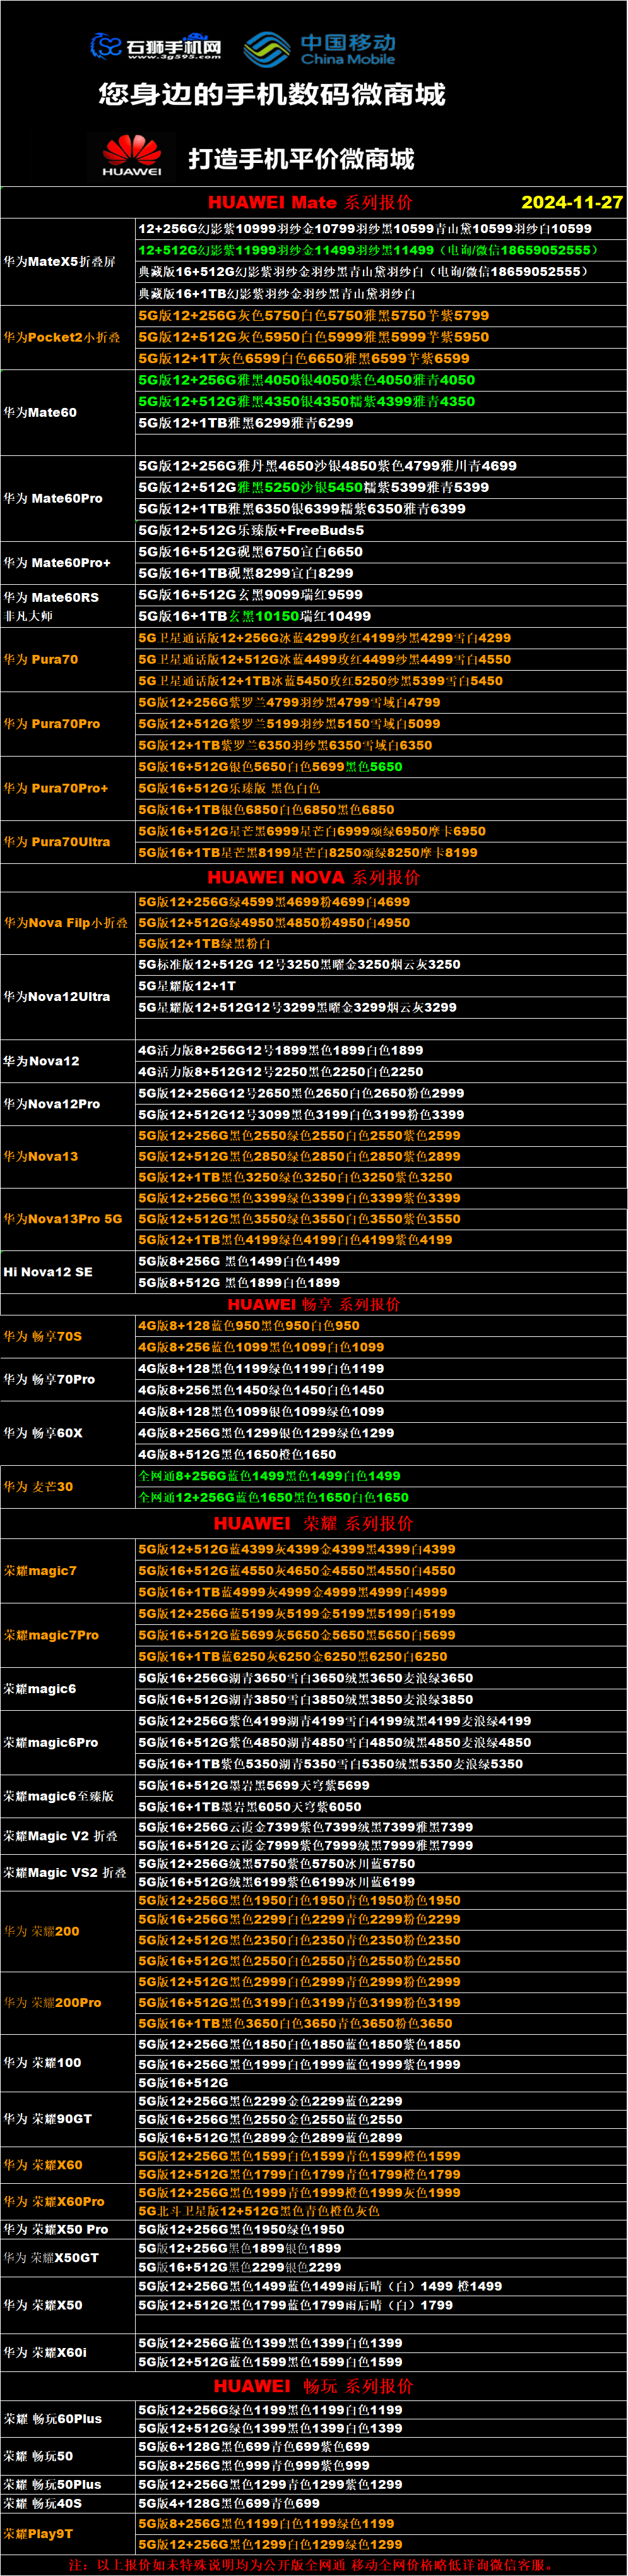
Task: Select the 华为 畅享70Pro model cell
Action: pyautogui.click(x=68, y=1379)
